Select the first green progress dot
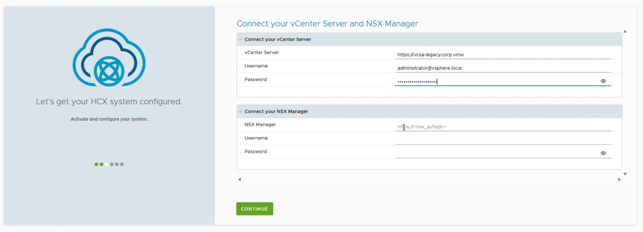 coord(96,164)
